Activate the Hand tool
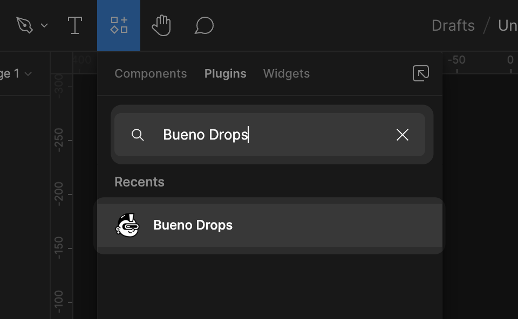 click(161, 25)
